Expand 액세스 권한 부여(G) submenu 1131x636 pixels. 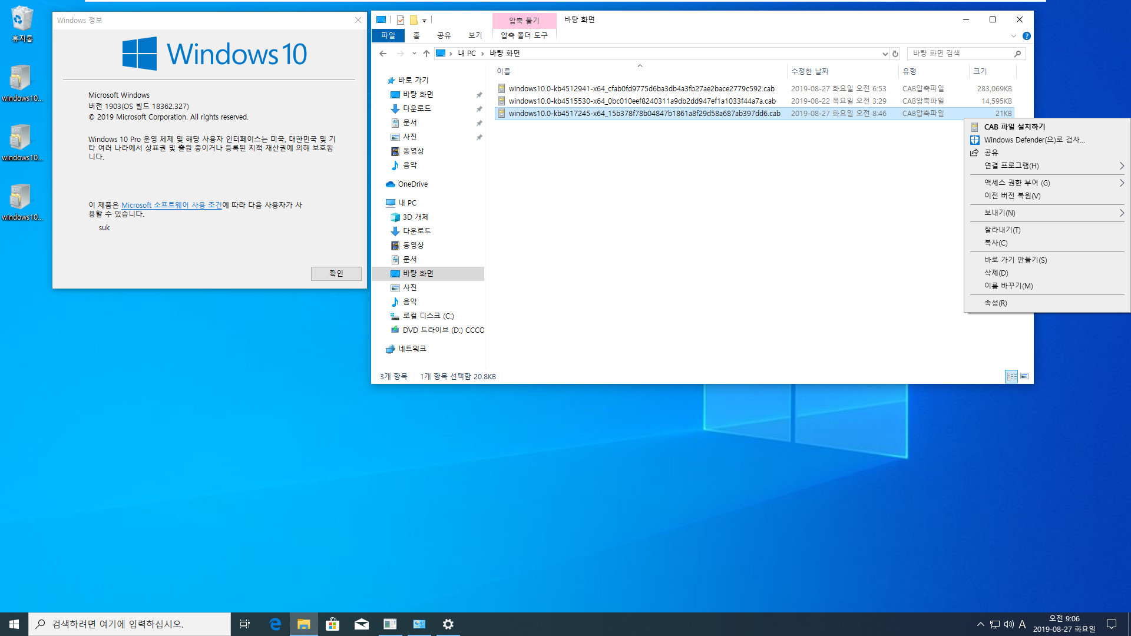[1047, 183]
